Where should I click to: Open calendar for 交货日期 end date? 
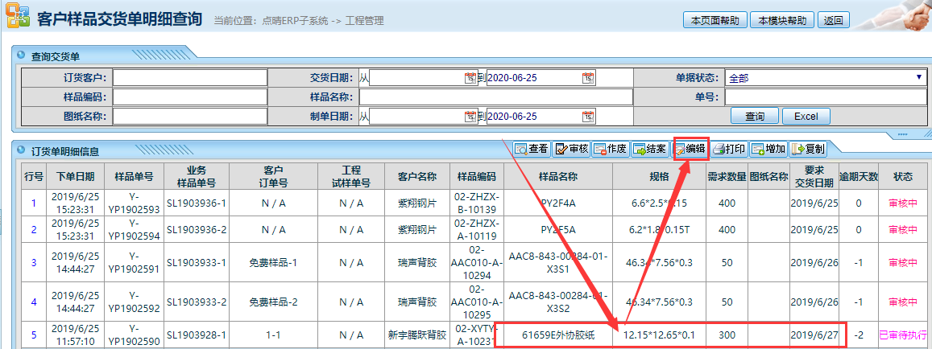pyautogui.click(x=588, y=78)
